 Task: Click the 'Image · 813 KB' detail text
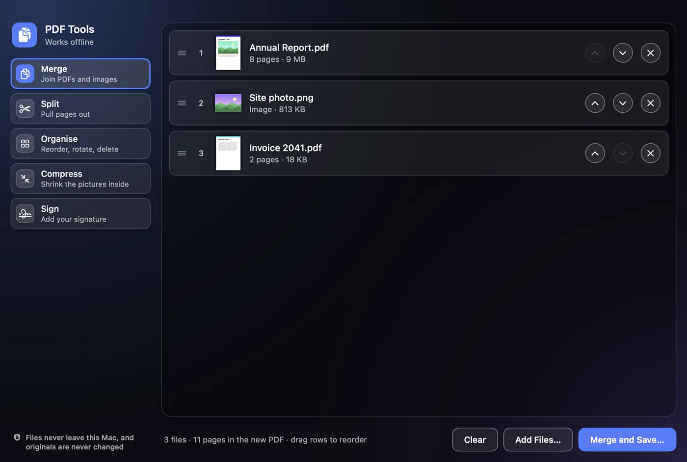pos(277,109)
